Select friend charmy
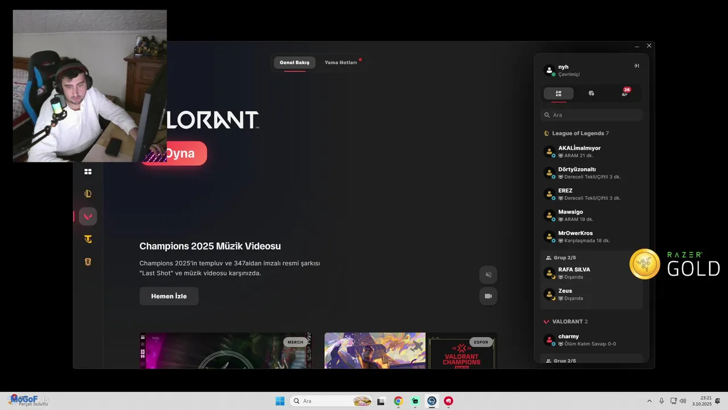Screen dimensions: 728x410 591,340
